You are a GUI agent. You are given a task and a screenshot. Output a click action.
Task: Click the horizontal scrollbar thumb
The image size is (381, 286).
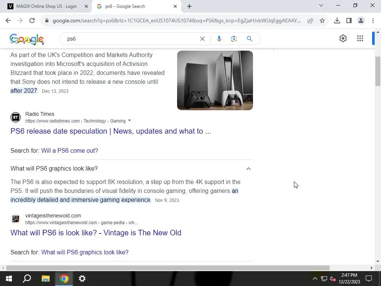[x=168, y=268]
